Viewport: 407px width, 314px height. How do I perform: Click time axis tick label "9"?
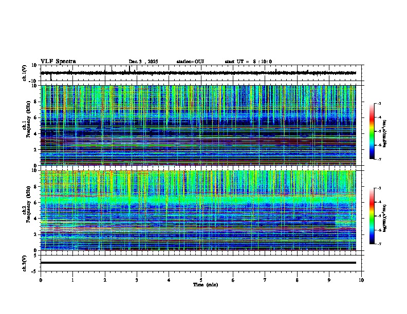pos(329,280)
